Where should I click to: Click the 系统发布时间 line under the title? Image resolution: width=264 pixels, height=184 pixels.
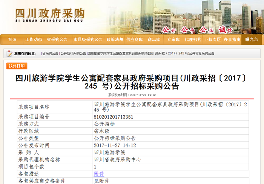tap(132, 95)
